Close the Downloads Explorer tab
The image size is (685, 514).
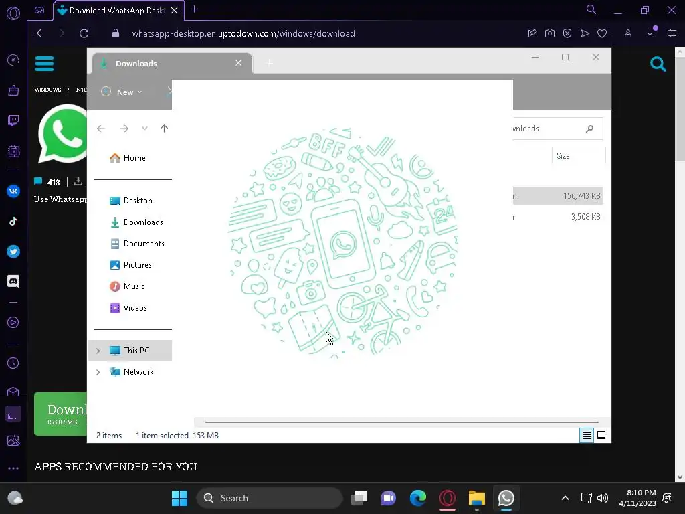pos(239,63)
